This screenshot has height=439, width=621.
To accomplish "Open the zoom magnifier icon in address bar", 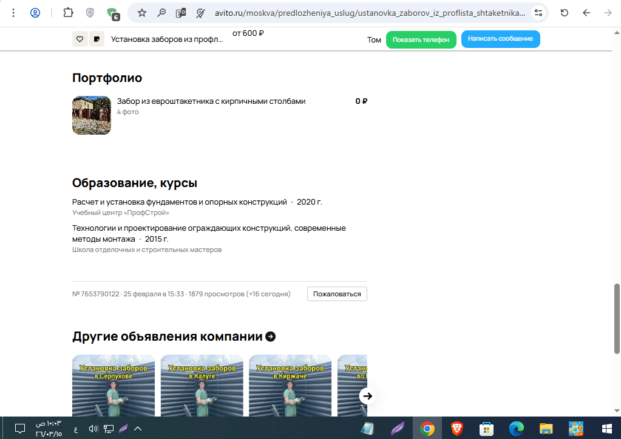I will tap(161, 13).
